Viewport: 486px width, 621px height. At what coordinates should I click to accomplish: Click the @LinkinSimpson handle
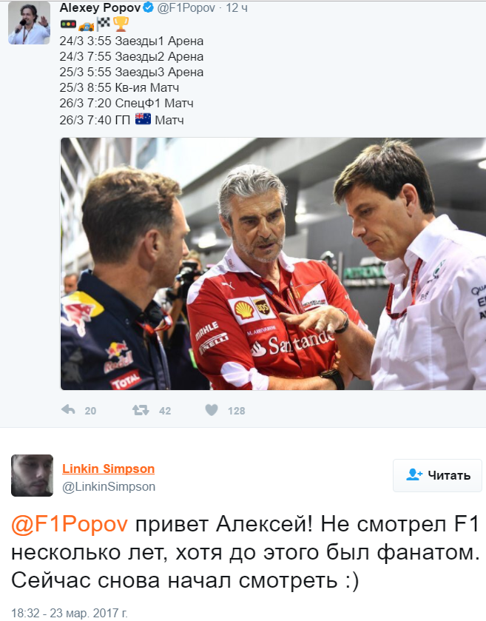click(109, 486)
